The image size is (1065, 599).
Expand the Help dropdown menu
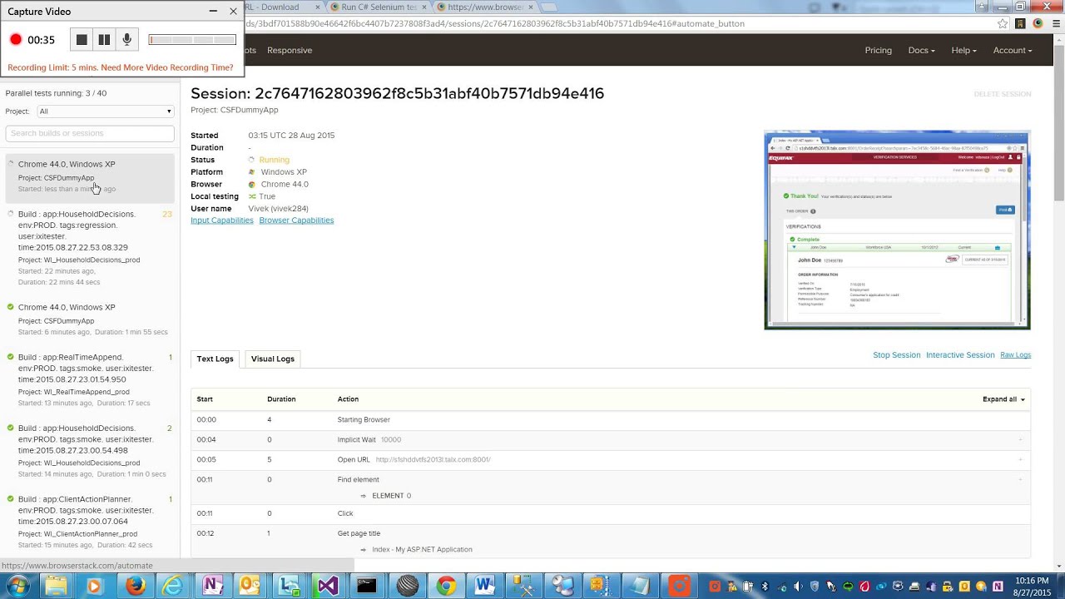click(x=966, y=50)
